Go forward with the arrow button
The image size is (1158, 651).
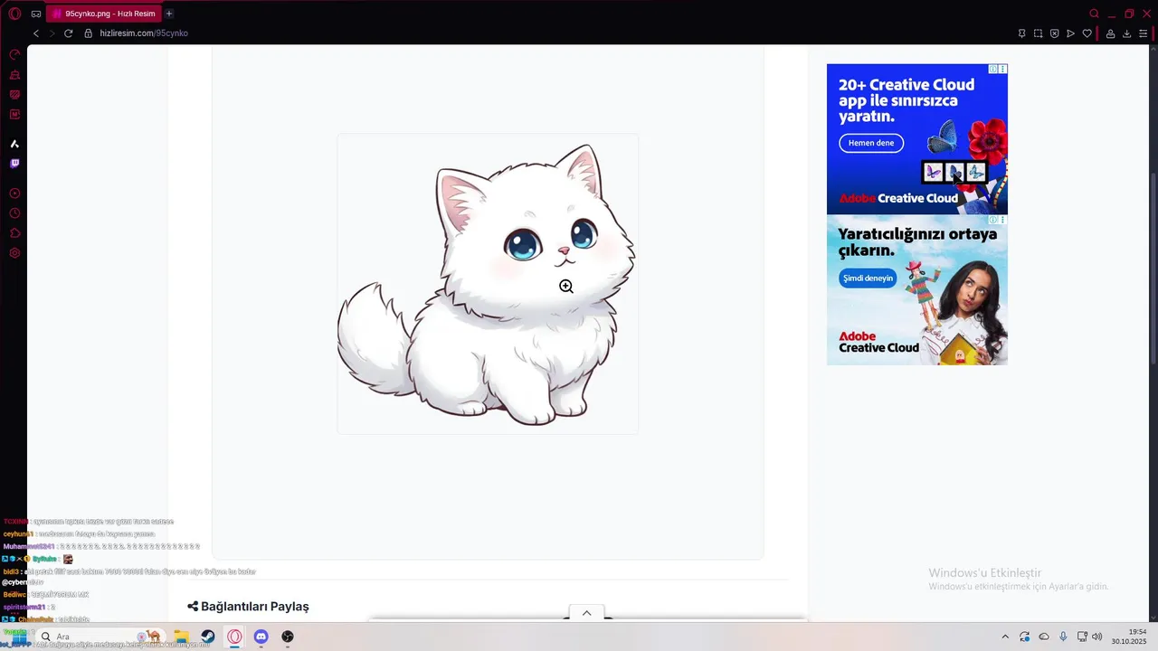52,33
